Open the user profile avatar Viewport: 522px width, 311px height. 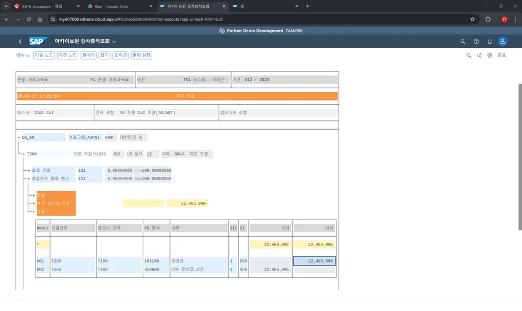[x=503, y=42]
